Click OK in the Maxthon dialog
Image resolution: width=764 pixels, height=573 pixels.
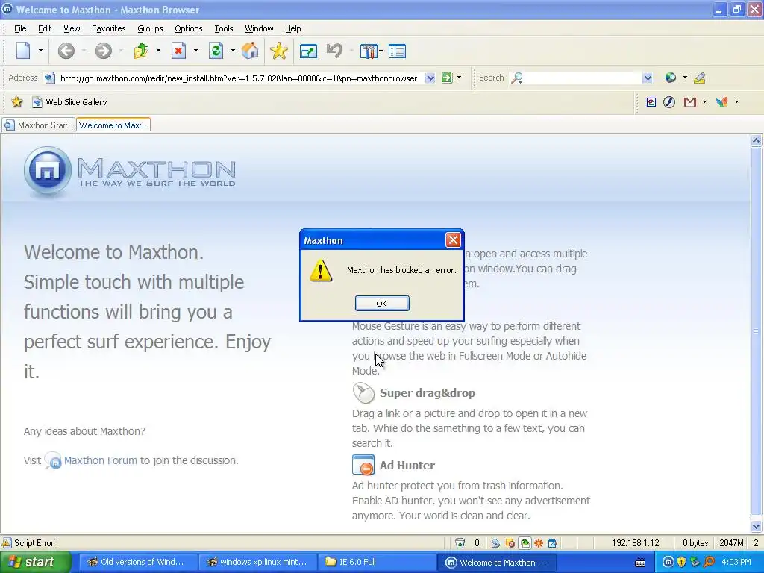[x=382, y=303]
